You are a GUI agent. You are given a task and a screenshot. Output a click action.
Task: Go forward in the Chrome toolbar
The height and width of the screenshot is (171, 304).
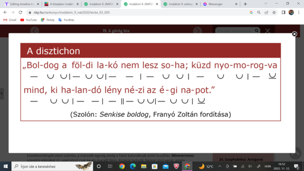point(13,12)
